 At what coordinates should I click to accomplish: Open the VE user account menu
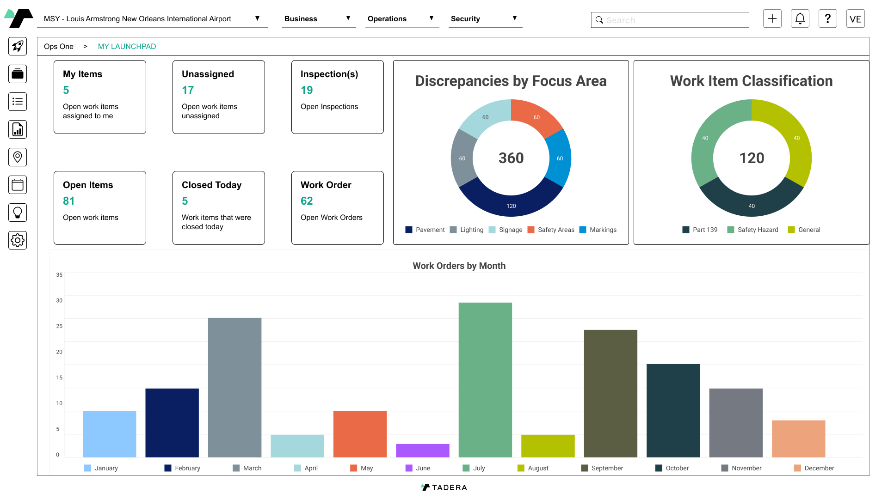[x=855, y=18]
